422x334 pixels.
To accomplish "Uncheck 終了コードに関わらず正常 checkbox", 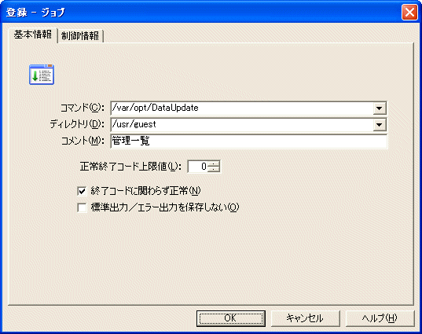I will pyautogui.click(x=82, y=191).
